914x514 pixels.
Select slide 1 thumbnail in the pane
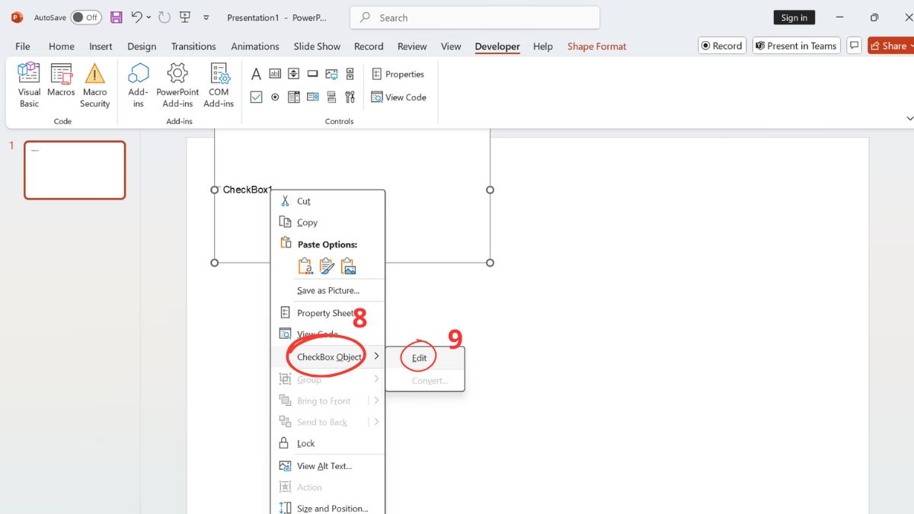[x=75, y=170]
